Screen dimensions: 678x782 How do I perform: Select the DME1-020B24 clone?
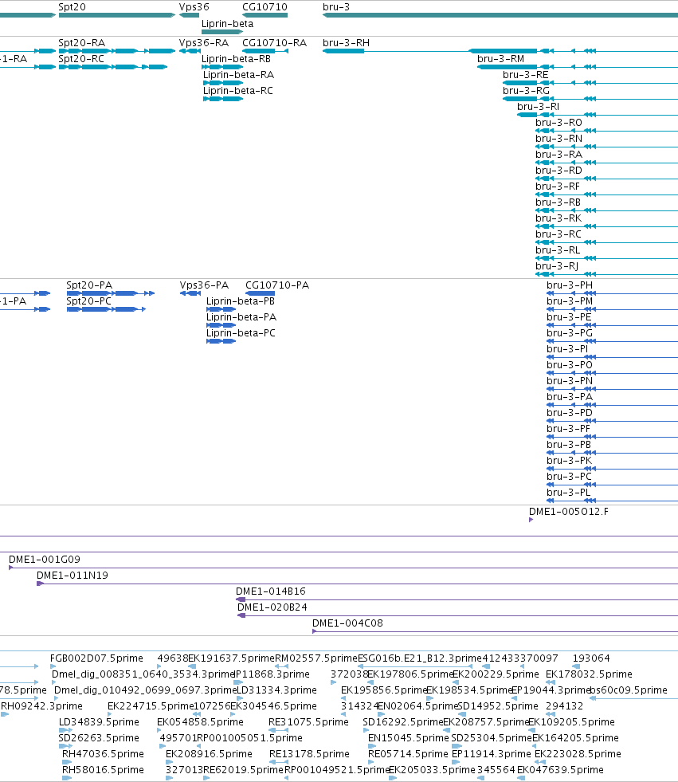(457, 615)
